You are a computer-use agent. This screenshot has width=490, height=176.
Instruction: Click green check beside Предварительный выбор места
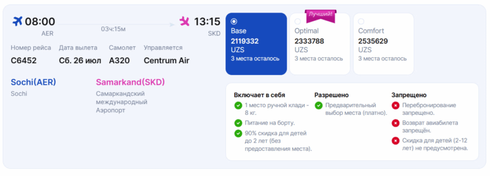point(318,106)
